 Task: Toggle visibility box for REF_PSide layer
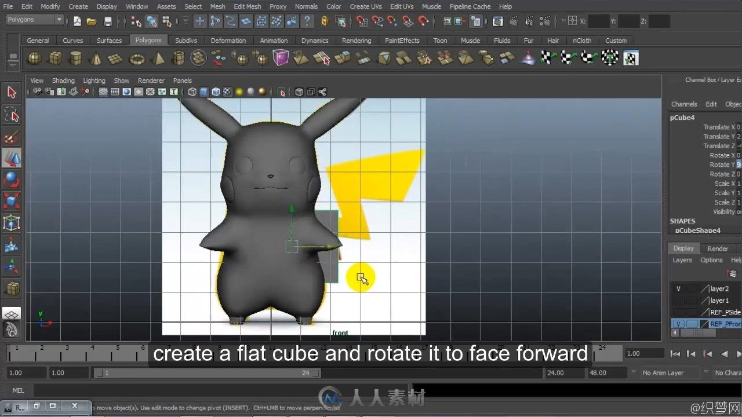[678, 312]
